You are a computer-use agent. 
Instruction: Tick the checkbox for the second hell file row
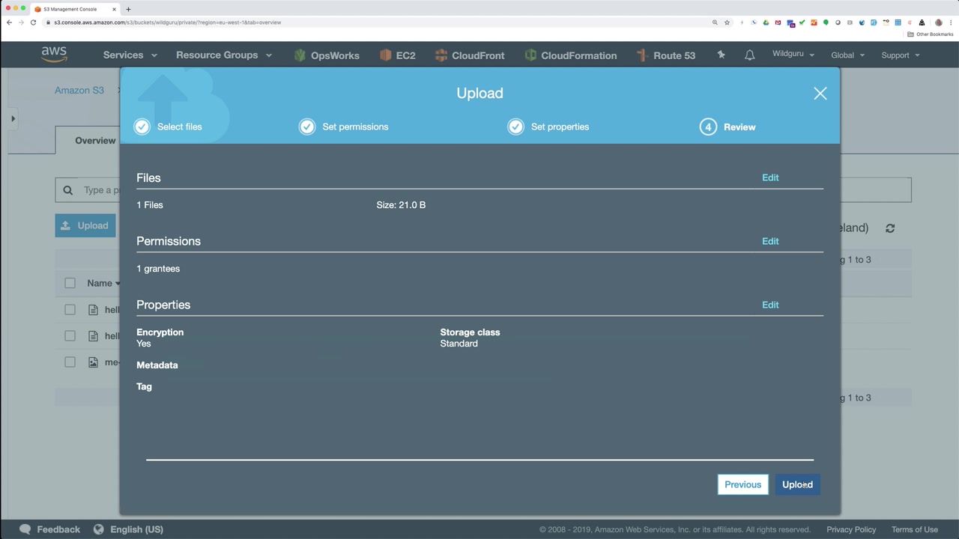click(70, 335)
